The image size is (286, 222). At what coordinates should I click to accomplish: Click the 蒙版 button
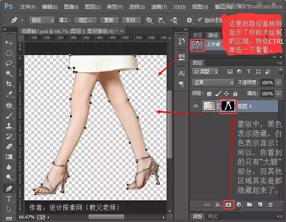[x=109, y=20]
